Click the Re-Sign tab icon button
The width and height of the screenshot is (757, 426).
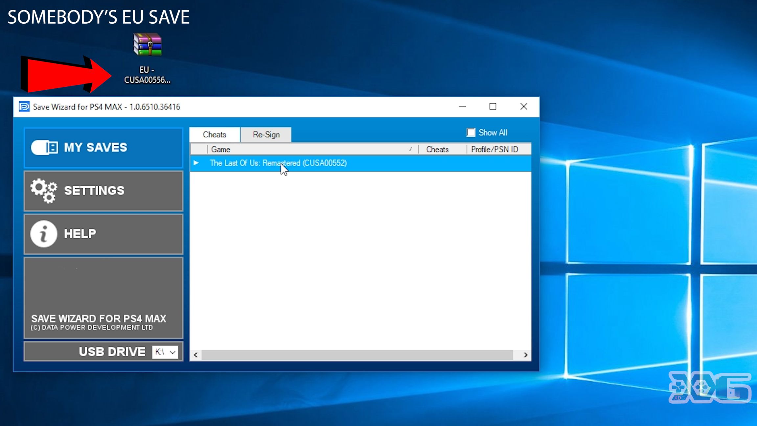[266, 135]
